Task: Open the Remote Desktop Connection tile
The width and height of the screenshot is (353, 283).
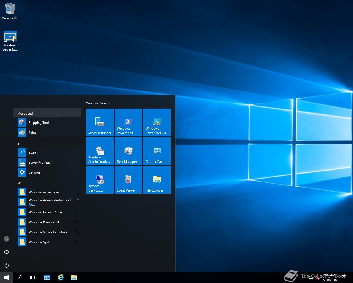Action: point(100,180)
